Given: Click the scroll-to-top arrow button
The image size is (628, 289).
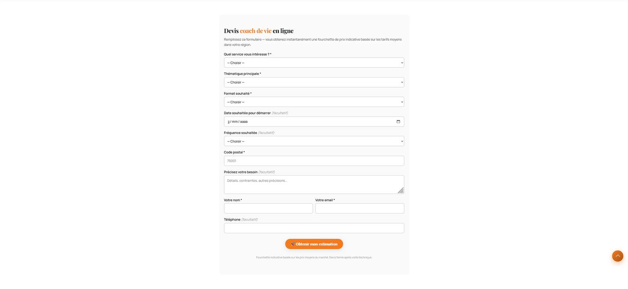Looking at the screenshot, I should tap(617, 256).
